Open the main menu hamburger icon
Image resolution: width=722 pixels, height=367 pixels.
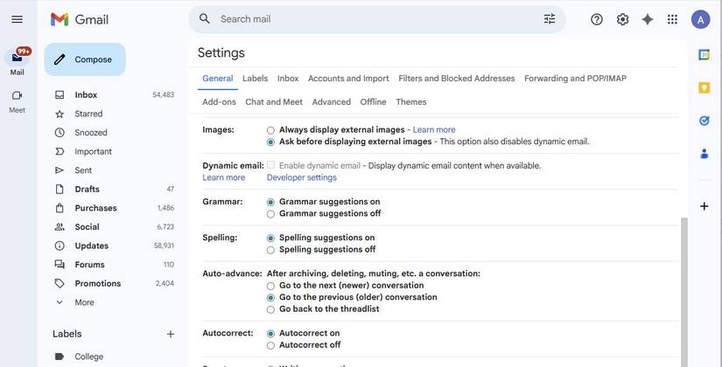(x=17, y=19)
